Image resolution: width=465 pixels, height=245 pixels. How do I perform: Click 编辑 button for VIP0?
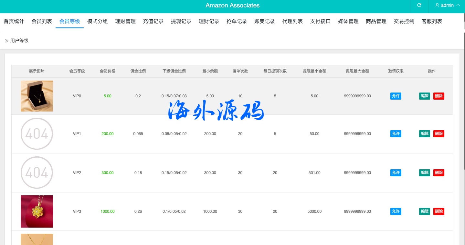[424, 96]
